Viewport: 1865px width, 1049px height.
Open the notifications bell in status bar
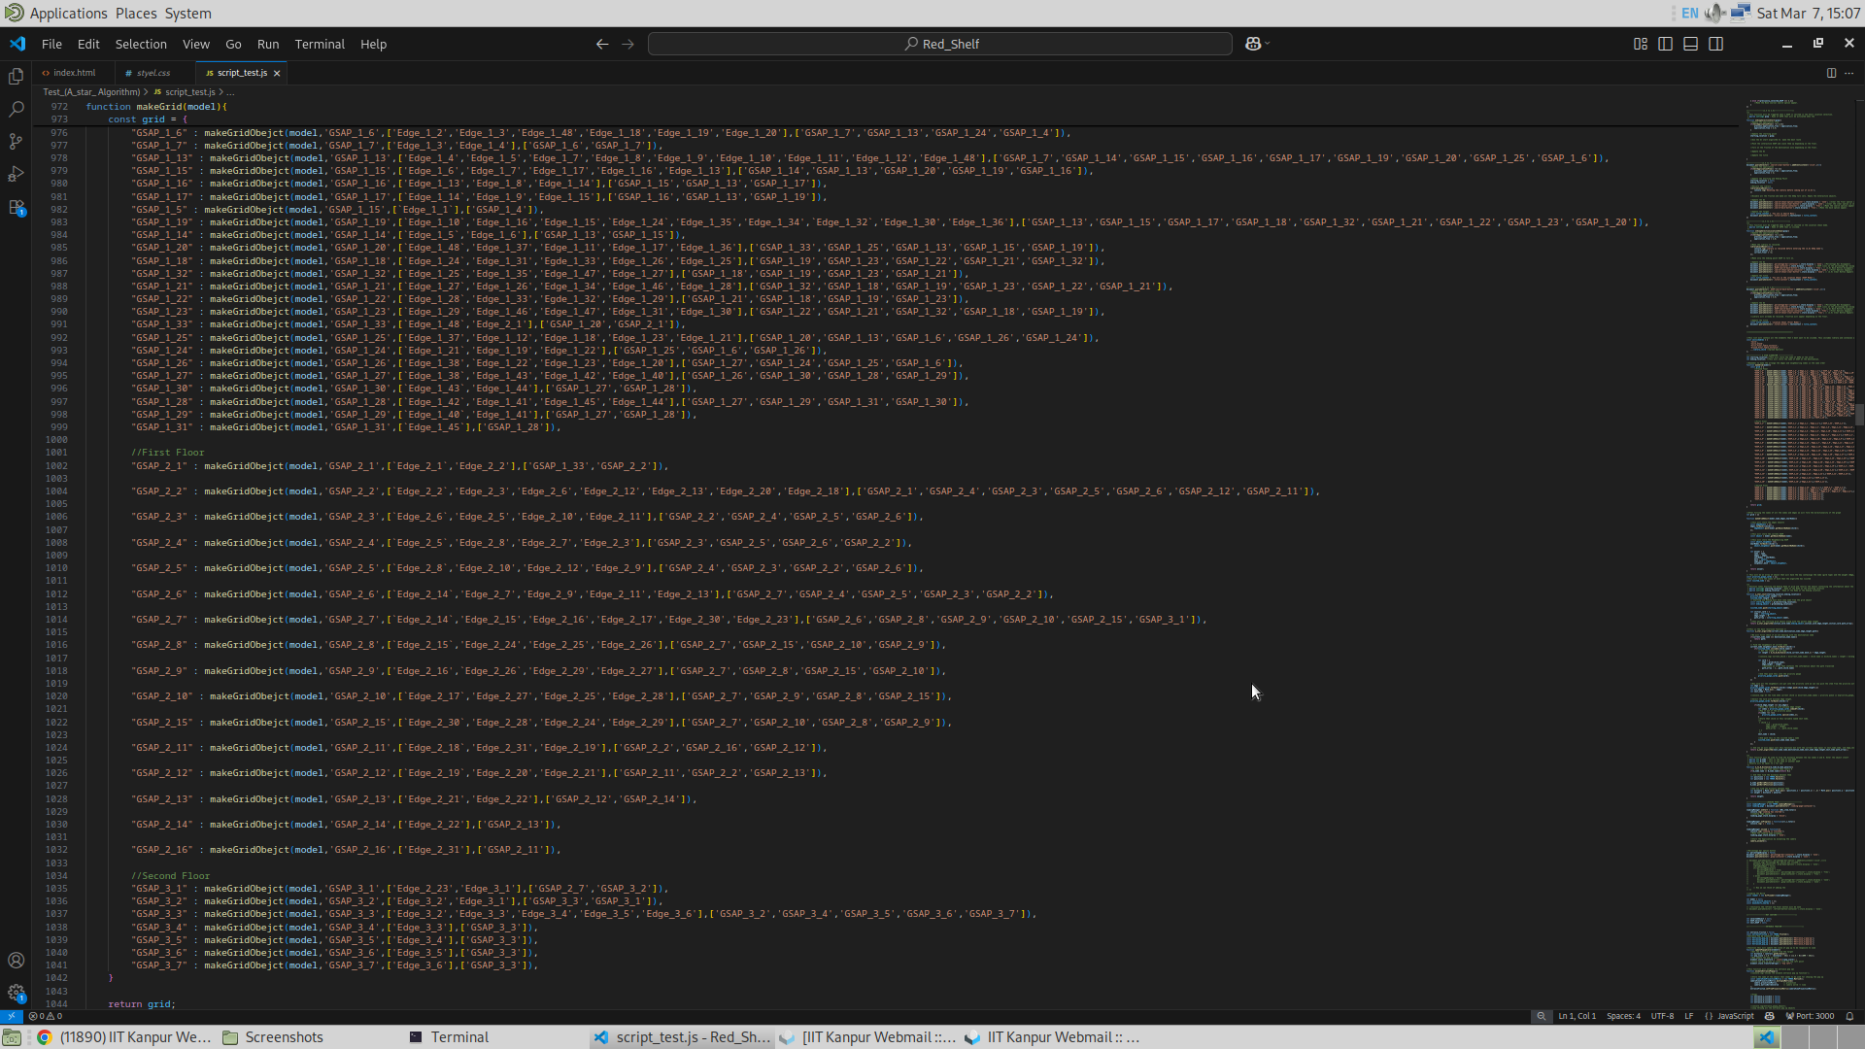(1849, 1016)
